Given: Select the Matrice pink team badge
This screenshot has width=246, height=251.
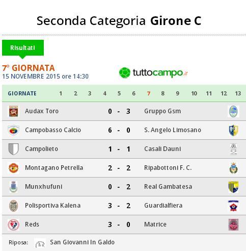Looking at the screenshot, I should point(233,224).
